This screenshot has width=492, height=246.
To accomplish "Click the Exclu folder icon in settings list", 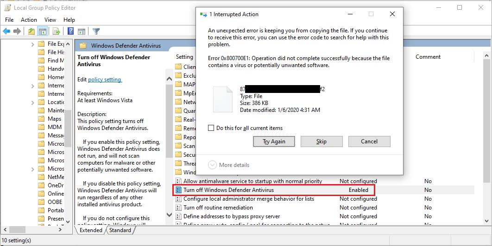I will (178, 75).
